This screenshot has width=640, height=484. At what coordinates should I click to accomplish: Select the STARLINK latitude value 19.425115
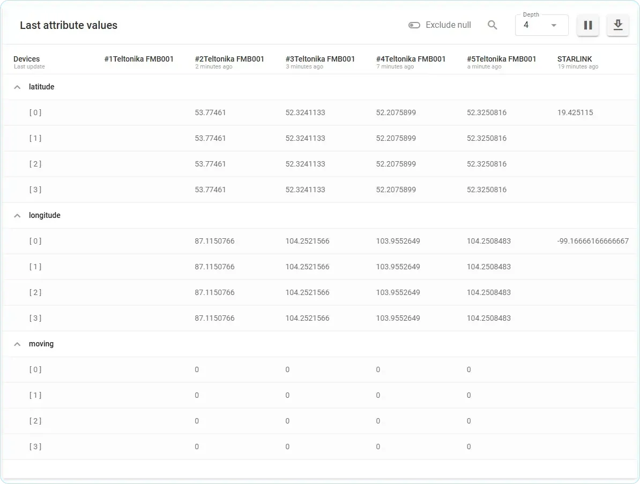coord(575,112)
